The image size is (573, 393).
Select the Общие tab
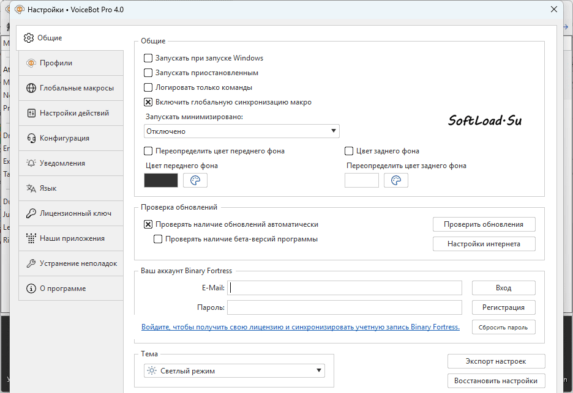tap(71, 37)
